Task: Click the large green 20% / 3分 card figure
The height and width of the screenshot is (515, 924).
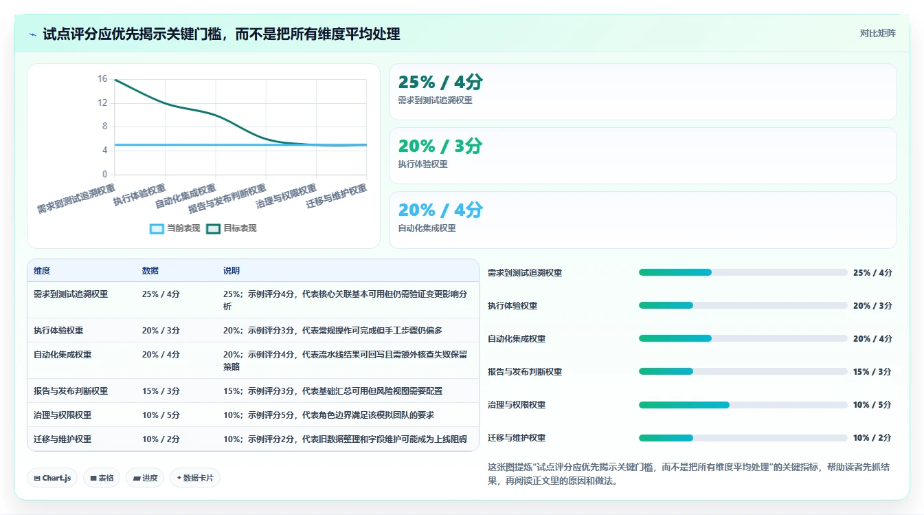Action: 440,146
